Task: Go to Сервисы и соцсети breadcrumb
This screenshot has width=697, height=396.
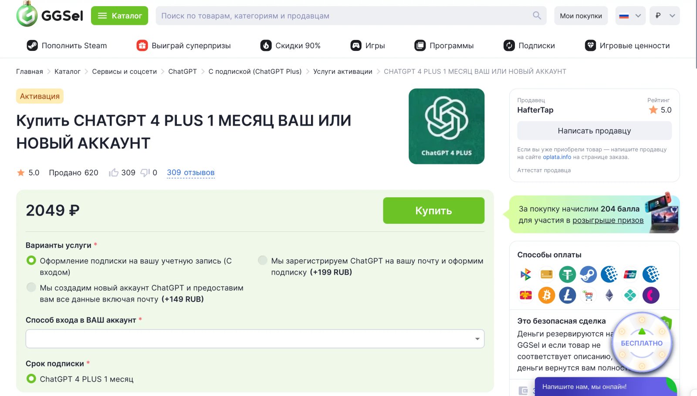Action: point(124,71)
